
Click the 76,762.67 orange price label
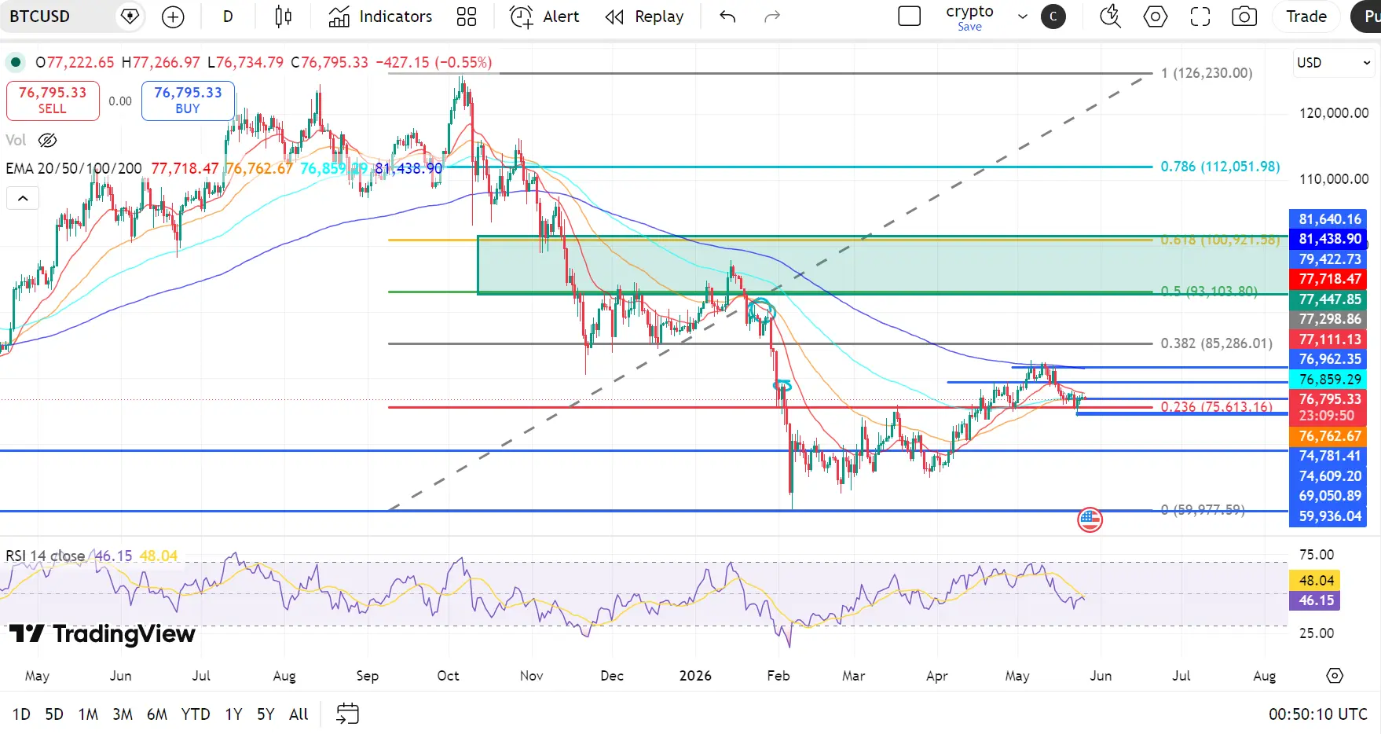[x=1328, y=436]
